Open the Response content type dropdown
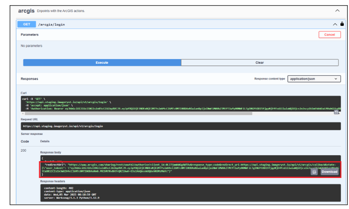This screenshot has width=349, height=209. pos(314,79)
